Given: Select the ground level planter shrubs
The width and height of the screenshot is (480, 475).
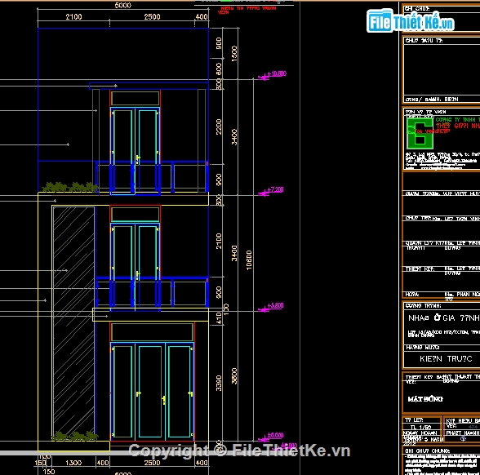Looking at the screenshot, I should point(75,436).
